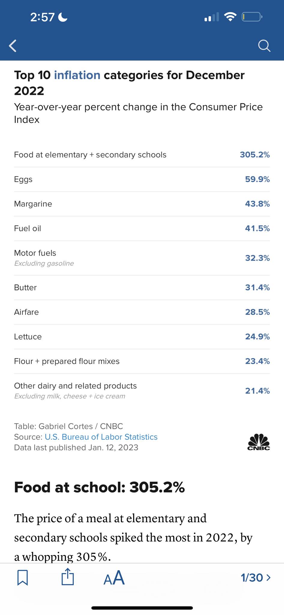Open the 'inflation' link in the title

[77, 75]
